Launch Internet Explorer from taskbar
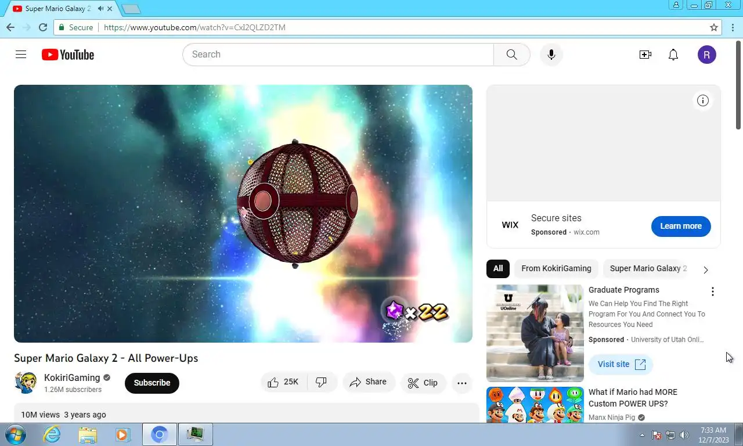This screenshot has width=743, height=446. [x=52, y=434]
